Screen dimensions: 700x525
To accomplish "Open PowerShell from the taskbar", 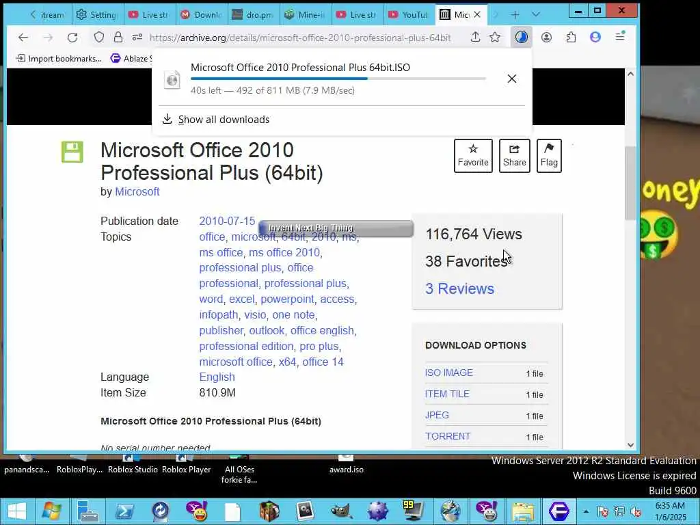I will click(124, 511).
